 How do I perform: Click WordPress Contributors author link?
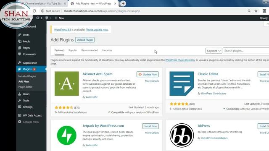tap(214, 94)
